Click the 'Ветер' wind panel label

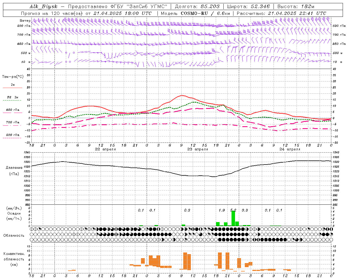[25, 21]
